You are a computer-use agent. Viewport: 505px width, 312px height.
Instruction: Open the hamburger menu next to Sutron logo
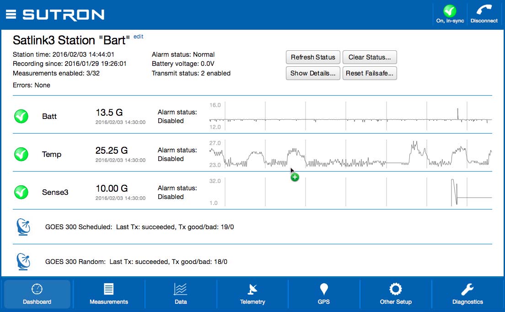(11, 15)
